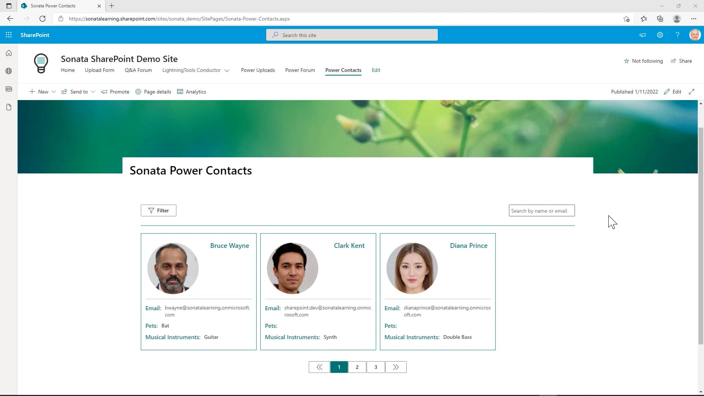The height and width of the screenshot is (396, 704).
Task: Click Clark Kent's sharepoint.dev email text
Action: 327,311
